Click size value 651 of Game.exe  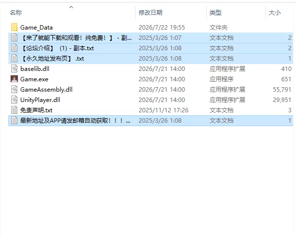[286, 79]
